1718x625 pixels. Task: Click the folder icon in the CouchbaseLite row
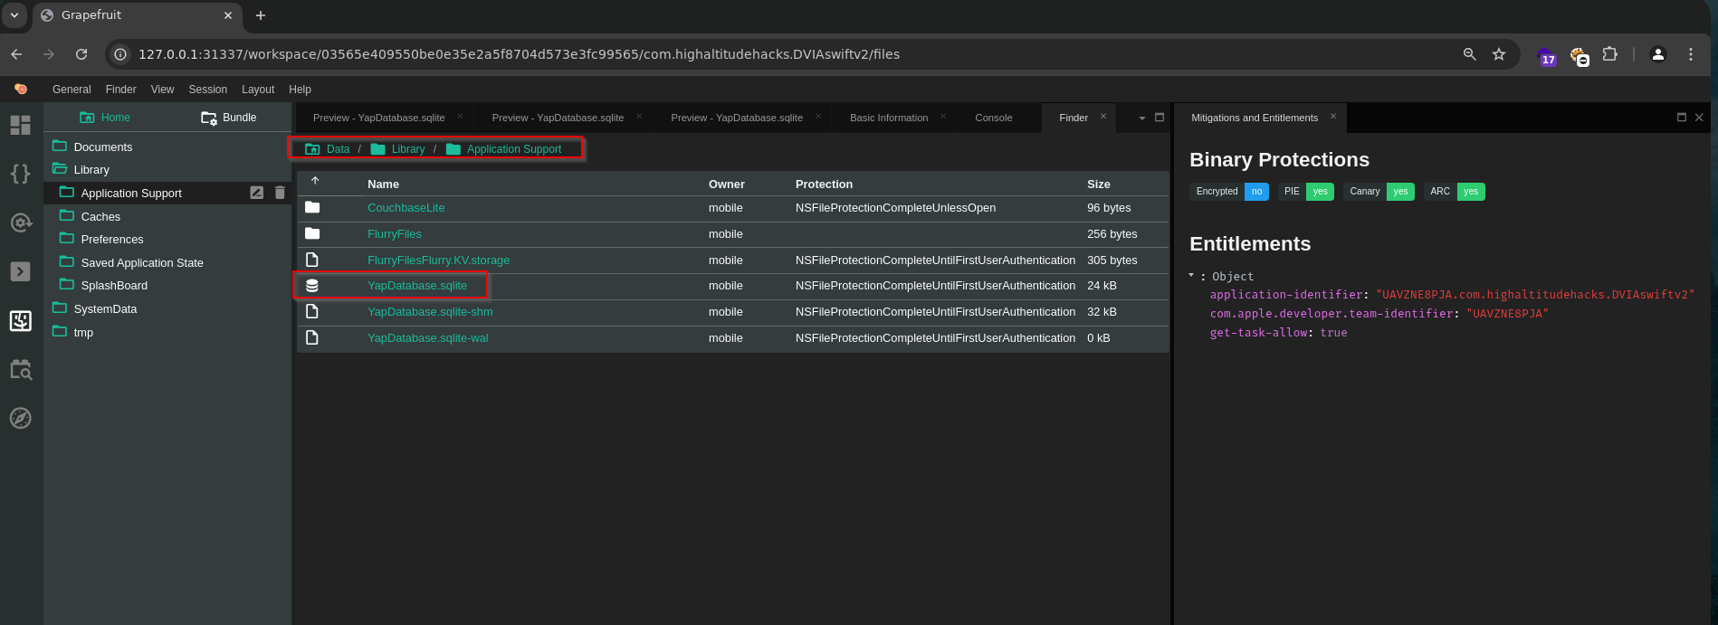[x=312, y=208]
